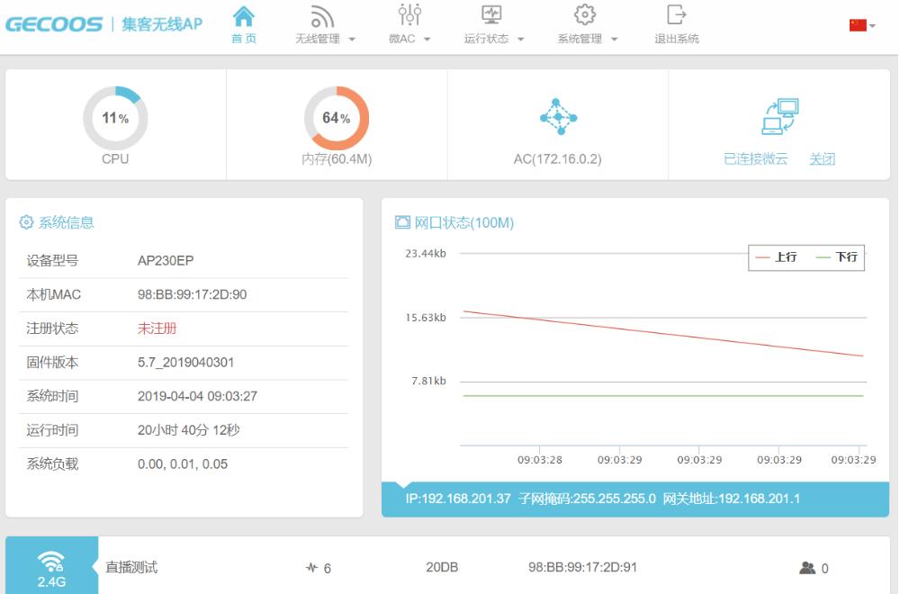The image size is (900, 594).
Task: Click the running status monitor icon
Action: [492, 14]
